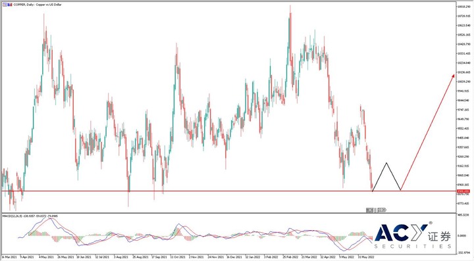
Task: Click the 17 Sep 2021 date label
Action: pyautogui.click(x=159, y=257)
